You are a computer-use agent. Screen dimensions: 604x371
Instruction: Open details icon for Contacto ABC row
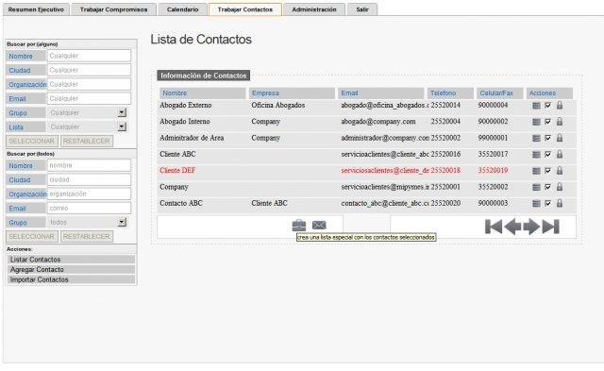click(x=536, y=203)
